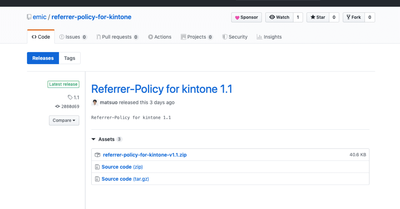Click the package icon beside the v1.1.zip asset
Image resolution: width=400 pixels, height=209 pixels.
pyautogui.click(x=97, y=155)
